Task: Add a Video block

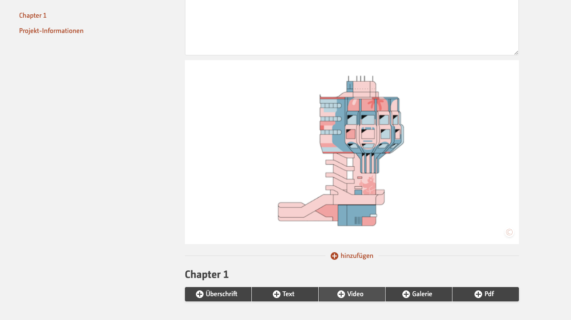Action: click(352, 294)
